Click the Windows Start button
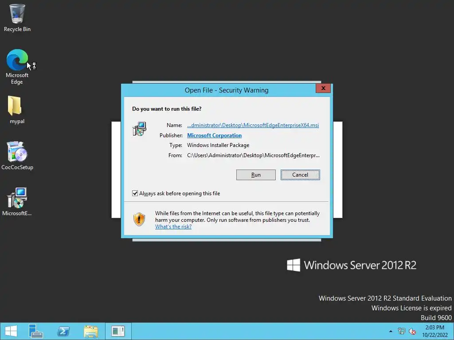Viewport: 454px width, 340px height. pyautogui.click(x=11, y=331)
